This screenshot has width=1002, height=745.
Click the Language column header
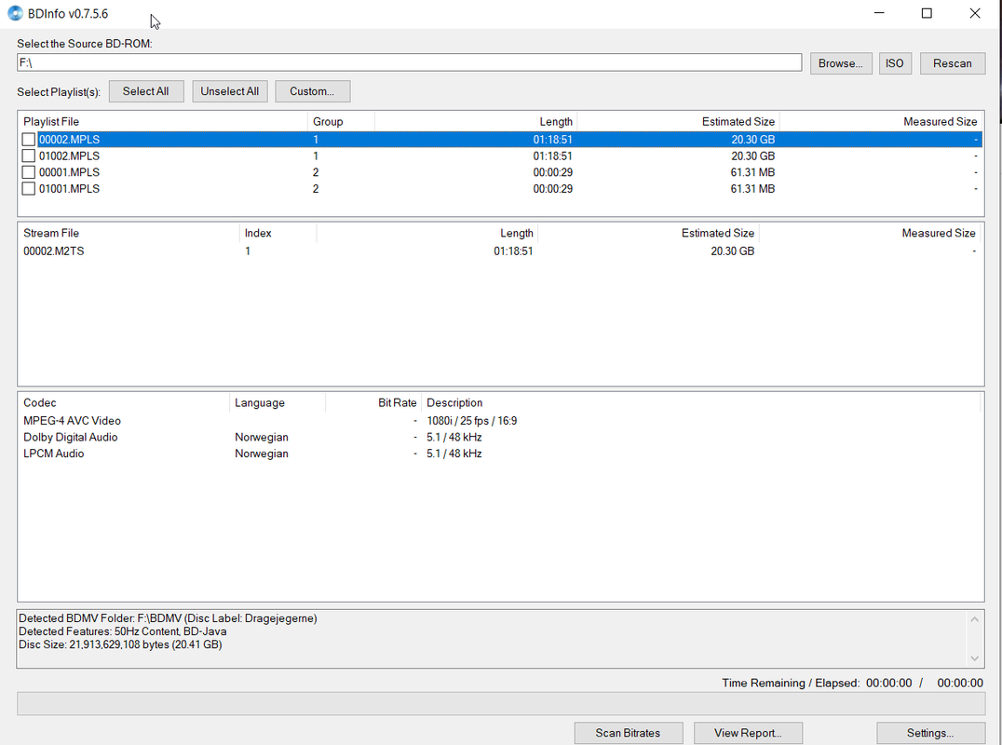click(x=278, y=403)
